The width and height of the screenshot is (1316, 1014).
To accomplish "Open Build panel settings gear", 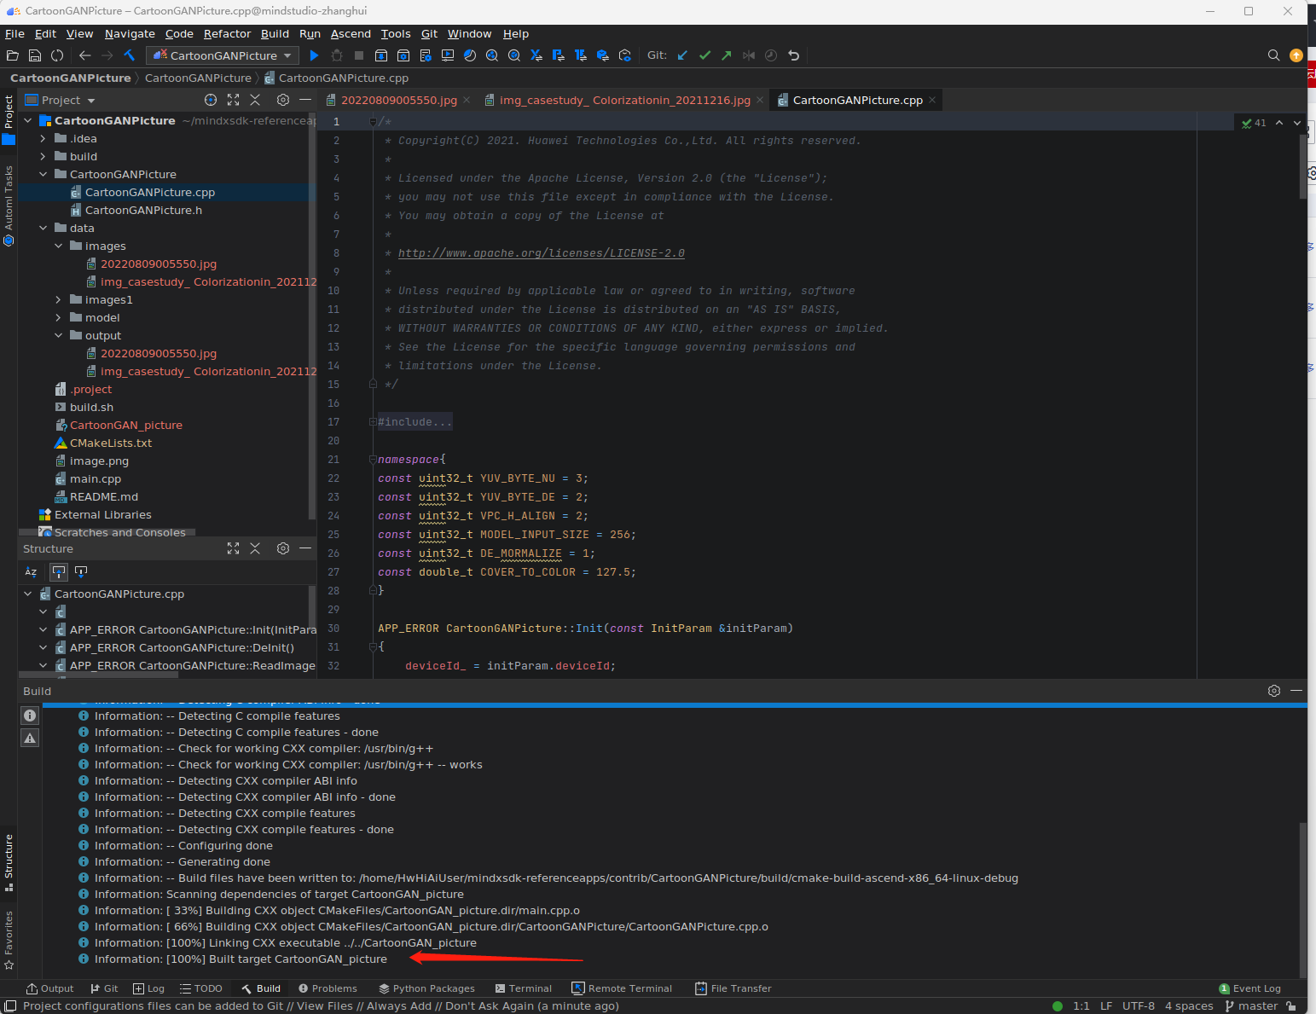I will 1273,691.
